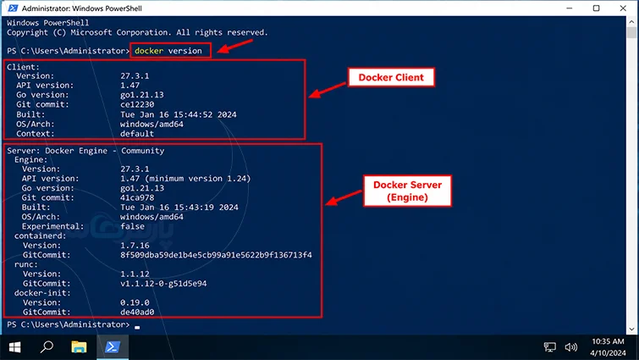Click server Built 'Tue Jan 16 15:43:19 2024'
Screen dimensions: 639x360
(x=179, y=208)
